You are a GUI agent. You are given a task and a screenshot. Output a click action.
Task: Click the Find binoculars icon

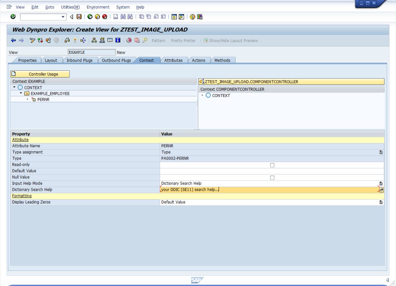[x=123, y=17]
